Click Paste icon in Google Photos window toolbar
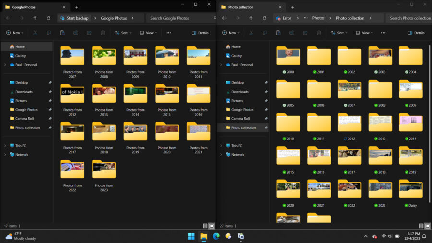Image resolution: width=432 pixels, height=243 pixels. coord(62,33)
